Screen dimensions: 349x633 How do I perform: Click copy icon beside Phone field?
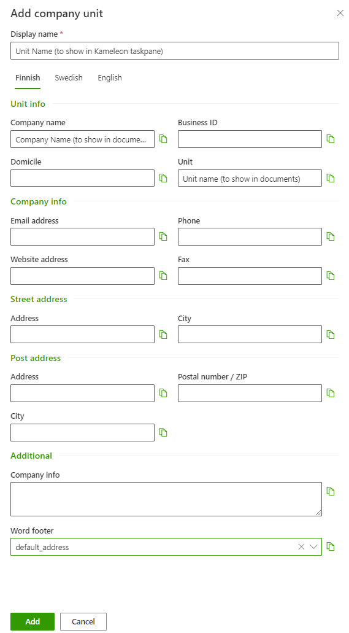pos(331,236)
